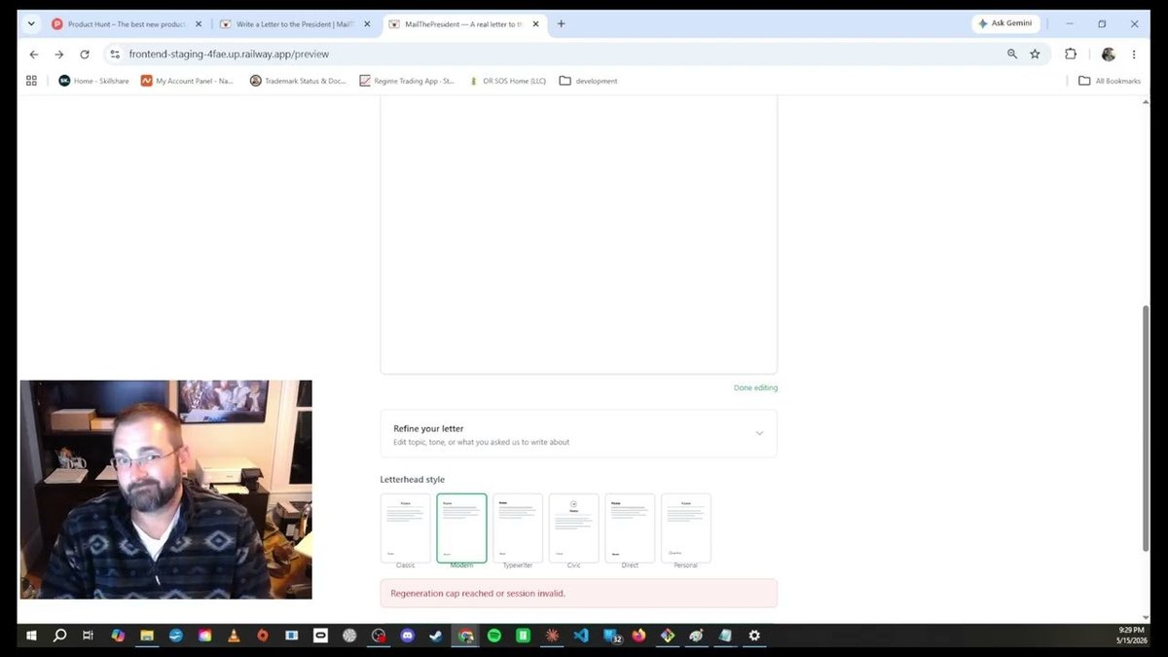Select the Civic letterhead style

tap(573, 529)
